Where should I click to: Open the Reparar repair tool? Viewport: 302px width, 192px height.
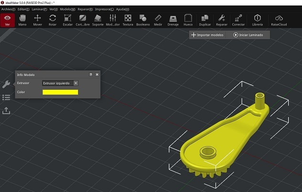[222, 20]
